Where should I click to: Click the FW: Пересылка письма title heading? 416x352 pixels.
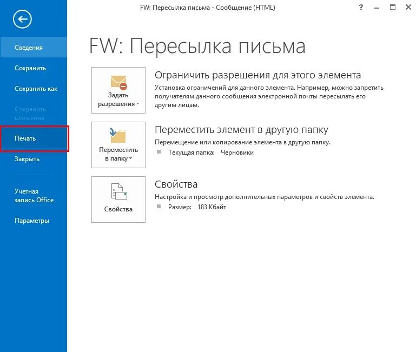click(x=197, y=46)
